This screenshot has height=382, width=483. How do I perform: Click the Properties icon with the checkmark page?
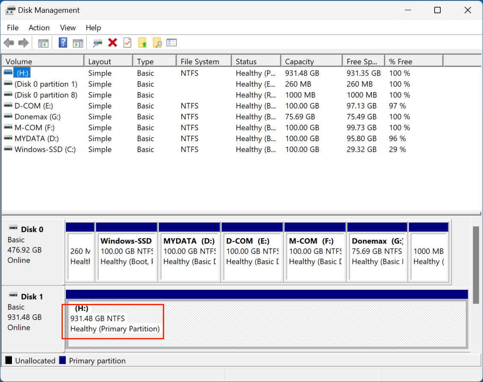[127, 43]
